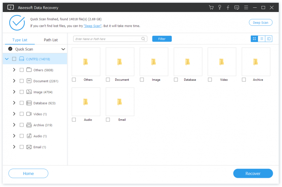The height and width of the screenshot is (187, 282).
Task: Collapse the Quick Scan section
Action: pyautogui.click(x=63, y=49)
